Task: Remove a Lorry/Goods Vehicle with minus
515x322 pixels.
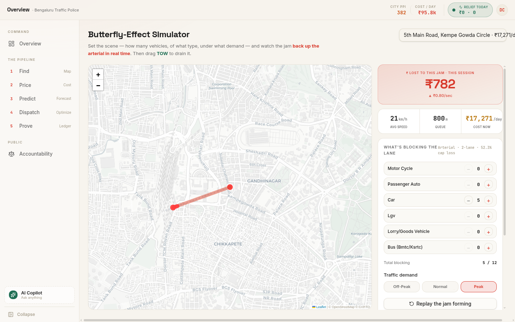Action: (x=469, y=232)
